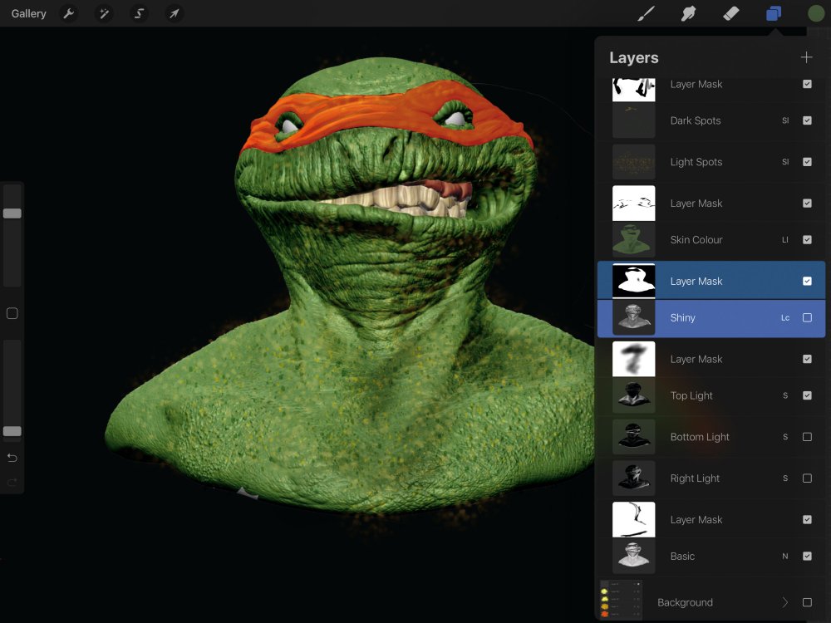The height and width of the screenshot is (623, 831).
Task: Toggle visibility of Dark Spots layer
Action: [x=807, y=120]
